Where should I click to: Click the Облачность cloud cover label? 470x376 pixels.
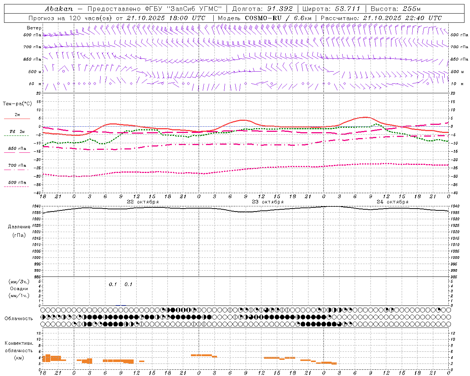[19, 318]
